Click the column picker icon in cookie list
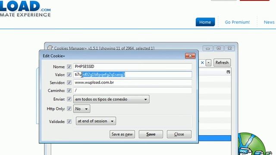The height and width of the screenshot is (155, 276). (228, 72)
